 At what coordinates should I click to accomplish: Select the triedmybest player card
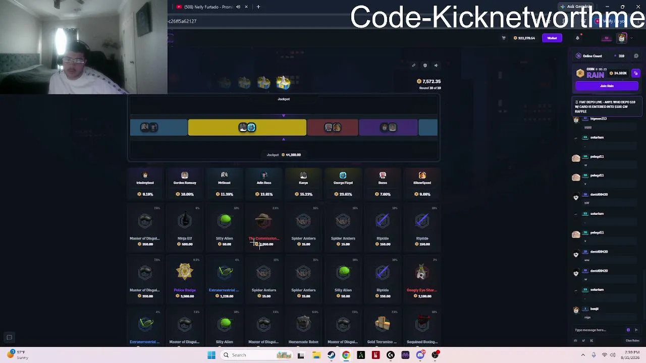click(145, 185)
